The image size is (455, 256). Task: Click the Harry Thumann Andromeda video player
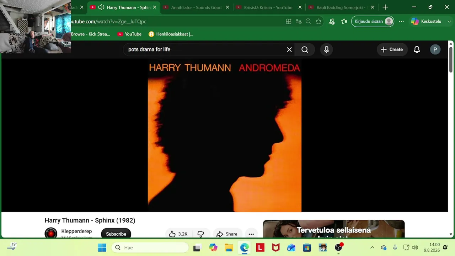[225, 135]
